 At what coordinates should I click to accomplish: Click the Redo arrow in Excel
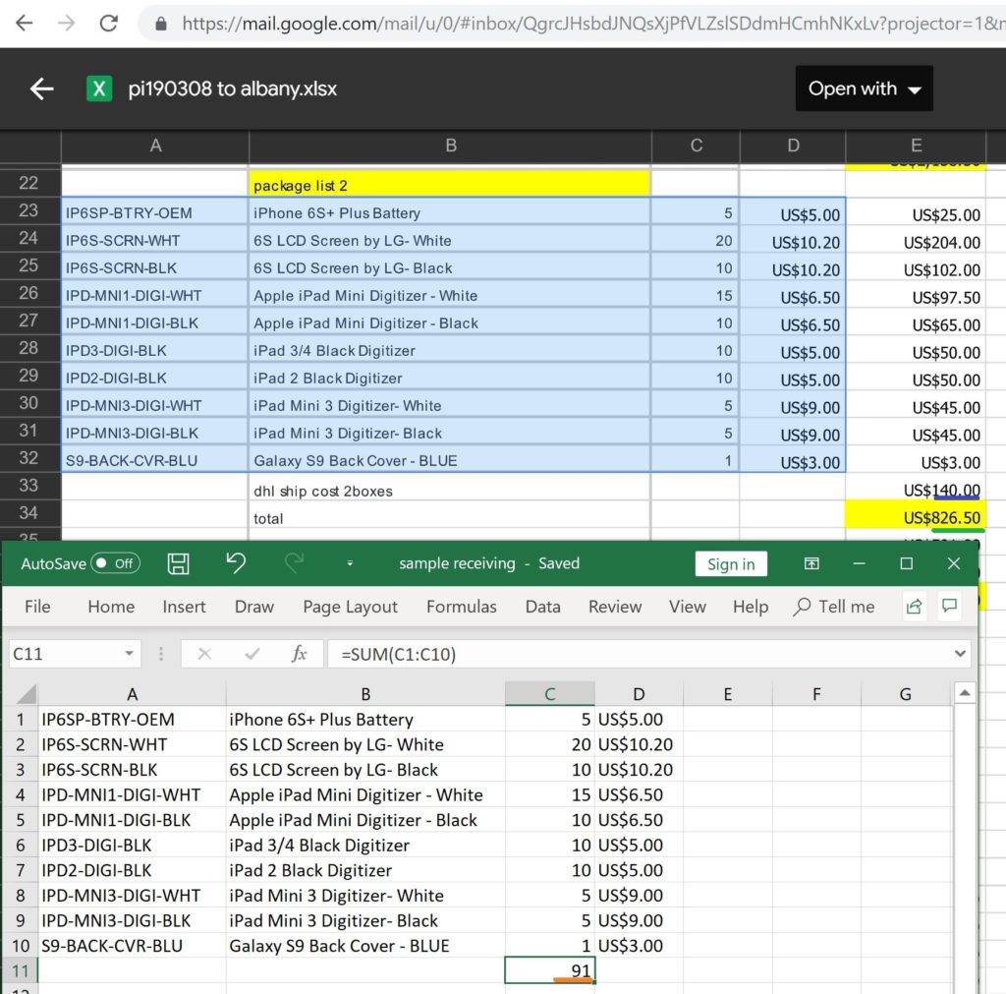(294, 563)
